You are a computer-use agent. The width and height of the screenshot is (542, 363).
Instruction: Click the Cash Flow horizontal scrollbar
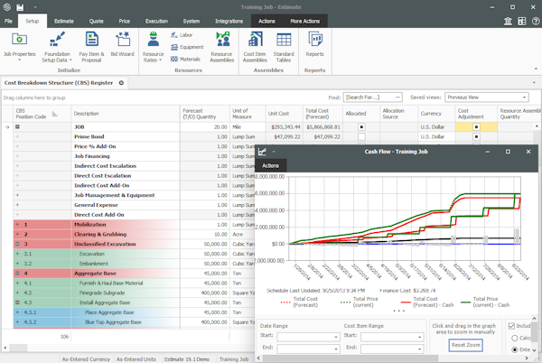coord(350,358)
